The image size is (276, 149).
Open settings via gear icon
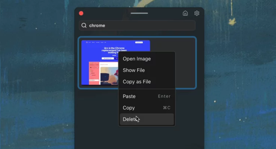tap(197, 13)
